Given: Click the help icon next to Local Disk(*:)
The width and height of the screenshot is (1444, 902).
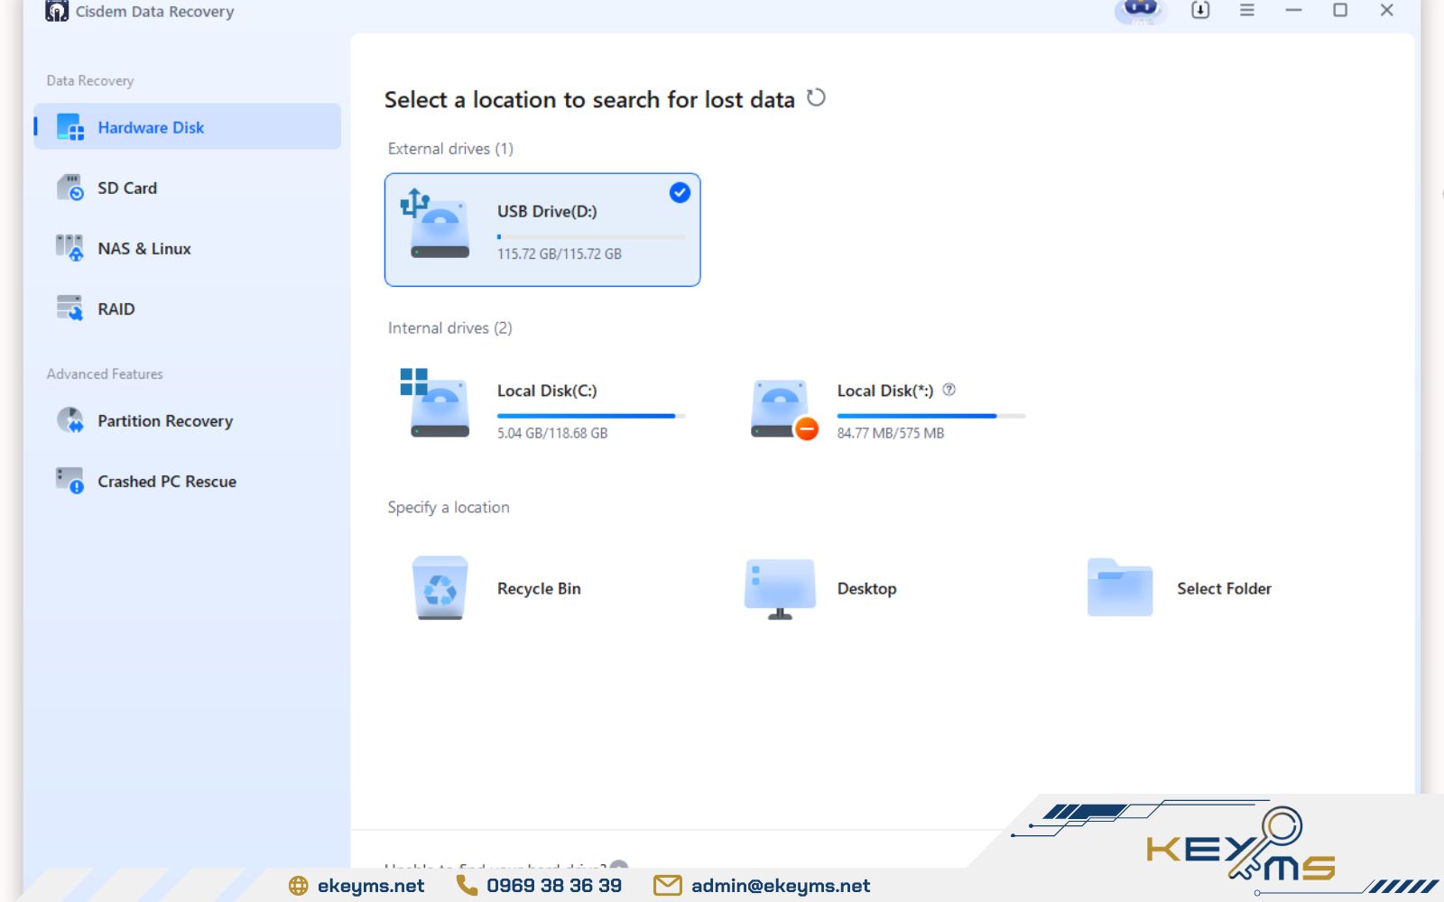Looking at the screenshot, I should coord(949,390).
